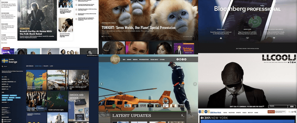The width and height of the screenshot is (297, 123).
Task: Open VIDEO on the CBS New York menu
Action: coord(244,113)
